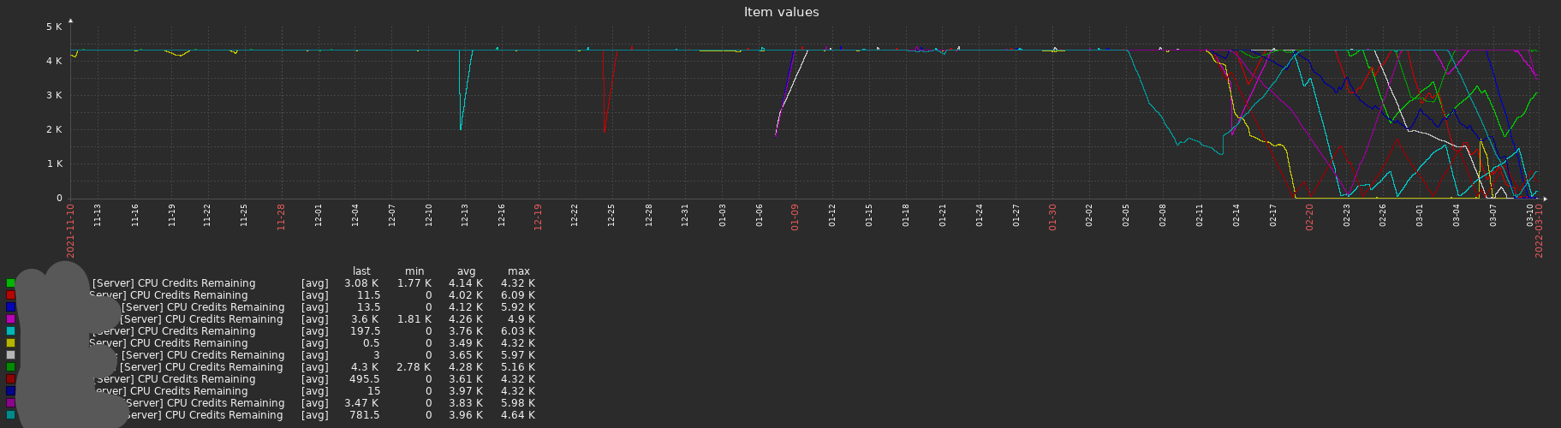Click the '1 K' label on the y-axis
1561x428 pixels.
54,164
